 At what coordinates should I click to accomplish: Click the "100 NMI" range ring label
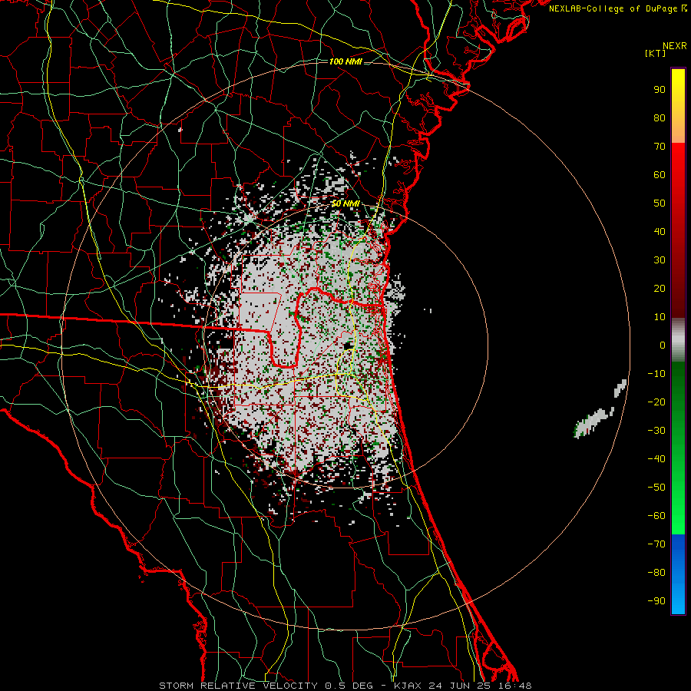tap(345, 61)
